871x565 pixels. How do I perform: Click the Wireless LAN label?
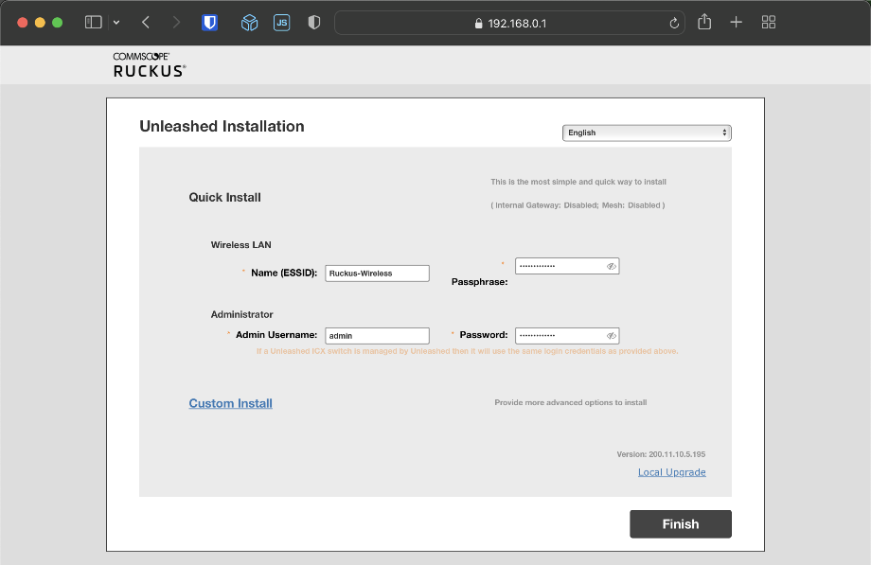[241, 244]
